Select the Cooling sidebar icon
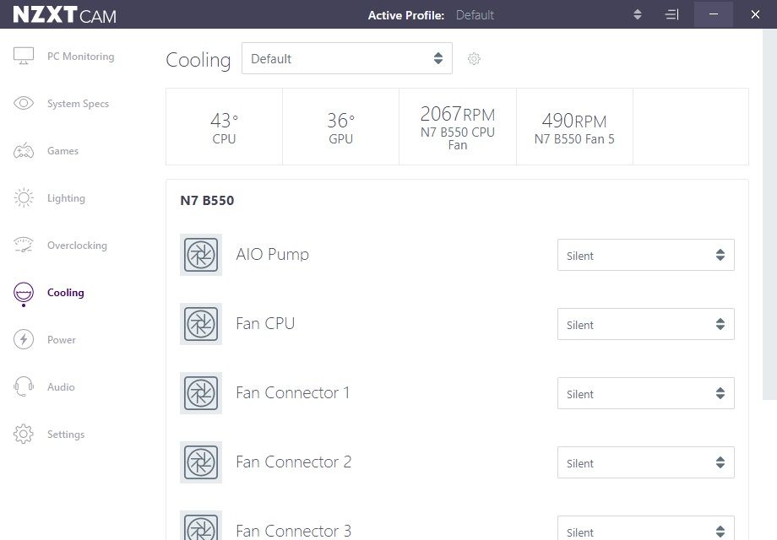The image size is (777, 540). (24, 293)
